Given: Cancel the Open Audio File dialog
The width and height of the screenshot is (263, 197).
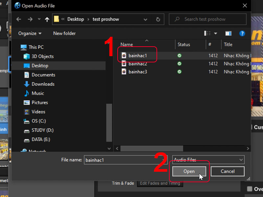Looking at the screenshot, I should point(227,171).
